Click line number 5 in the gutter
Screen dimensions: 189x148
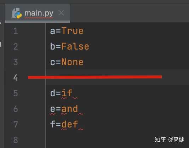click(16, 93)
